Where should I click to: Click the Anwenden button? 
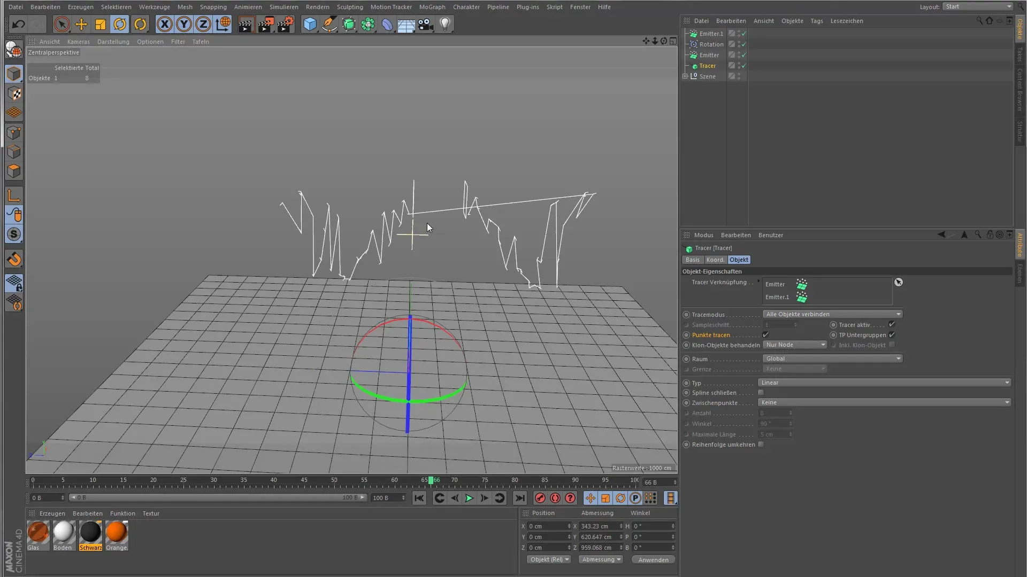[x=653, y=560]
